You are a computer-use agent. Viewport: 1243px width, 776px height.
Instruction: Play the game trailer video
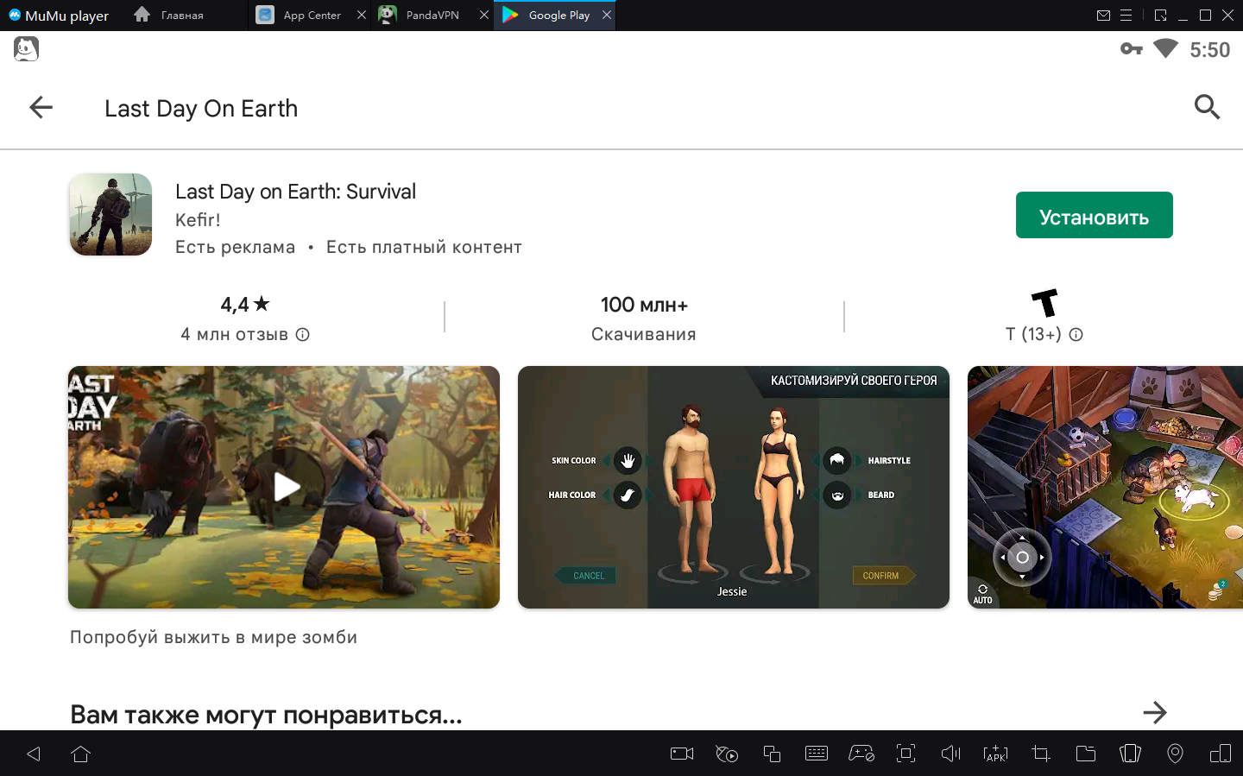[286, 487]
